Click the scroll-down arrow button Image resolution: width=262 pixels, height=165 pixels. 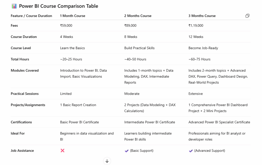coord(107,161)
